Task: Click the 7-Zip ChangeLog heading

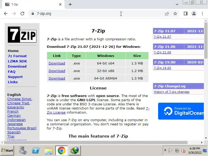Action: pos(170,86)
